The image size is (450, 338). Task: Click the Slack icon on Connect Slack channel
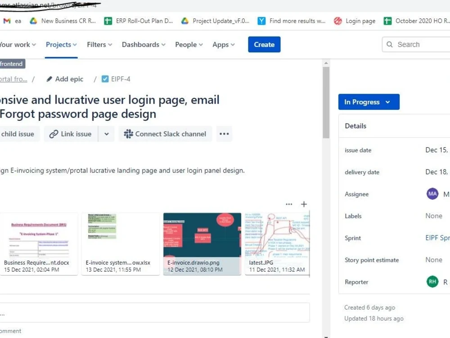click(128, 134)
